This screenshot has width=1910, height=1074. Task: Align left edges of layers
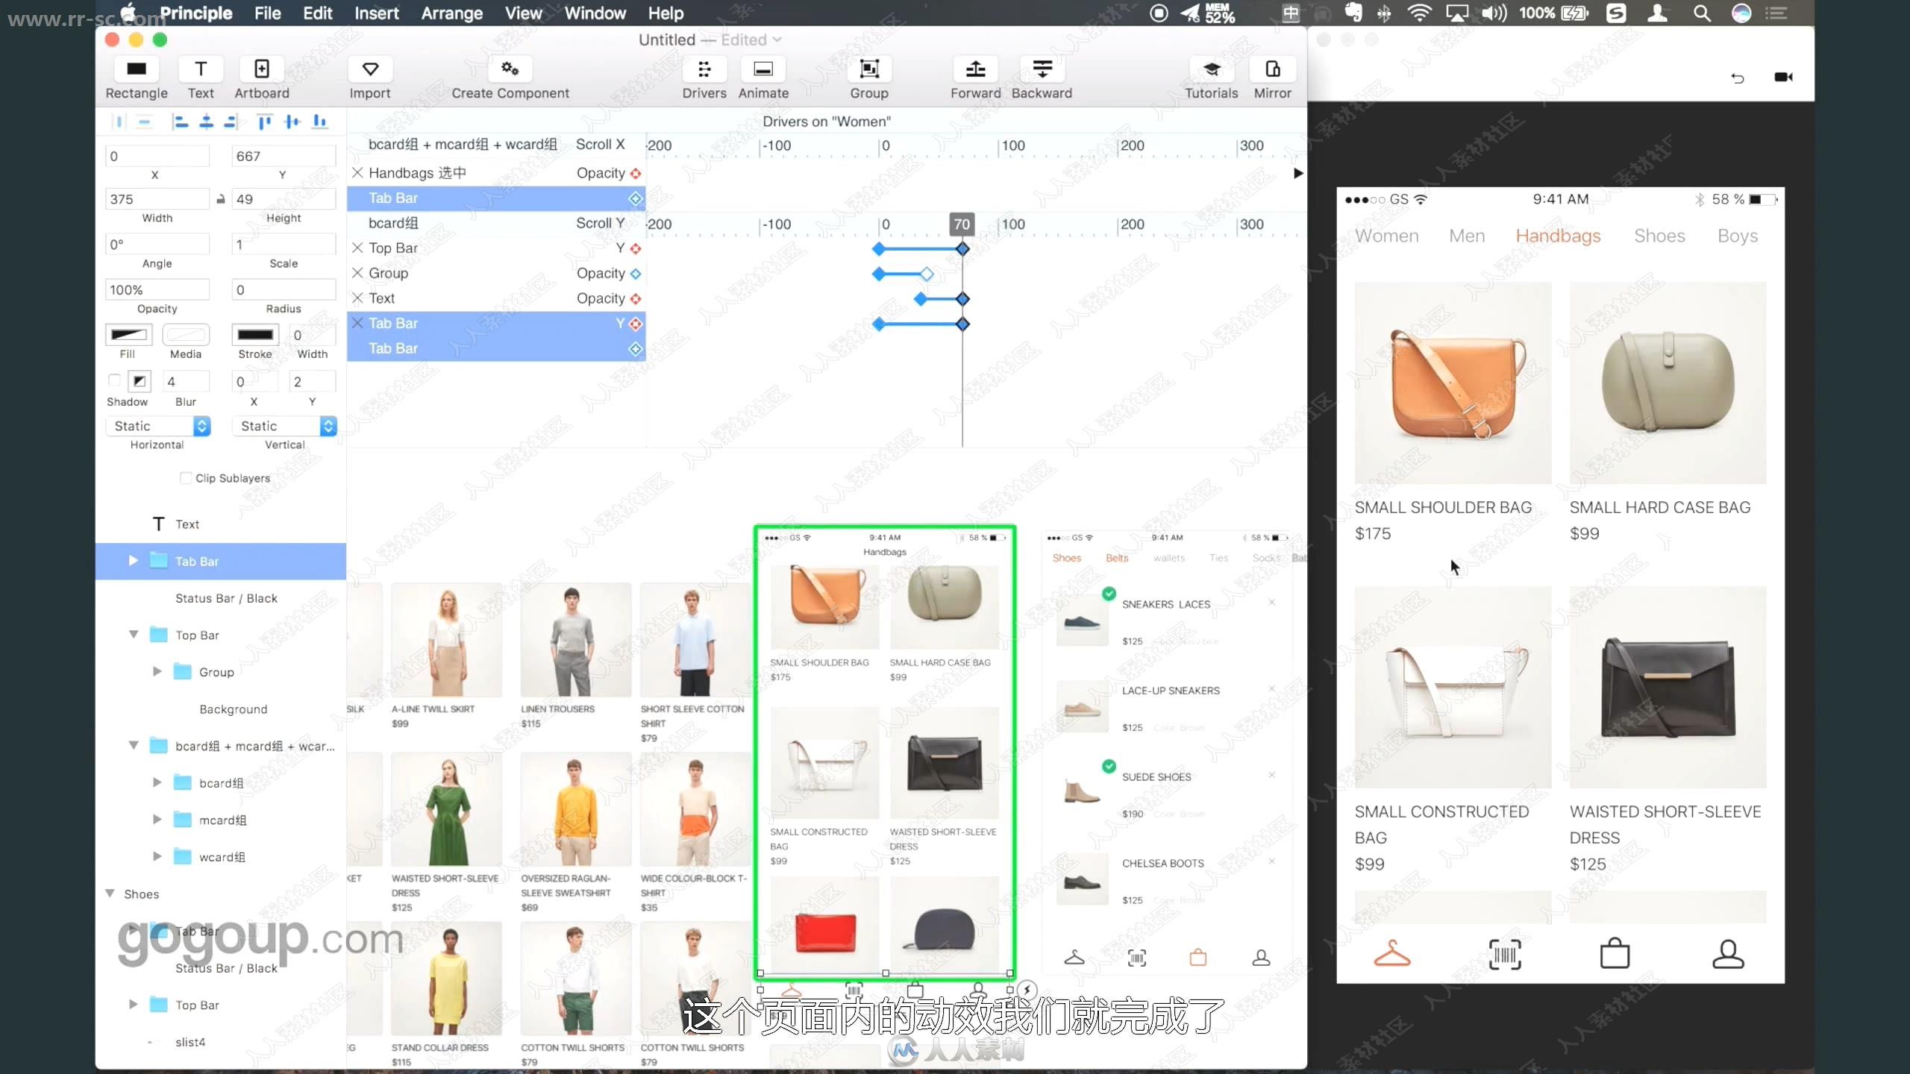(x=180, y=122)
